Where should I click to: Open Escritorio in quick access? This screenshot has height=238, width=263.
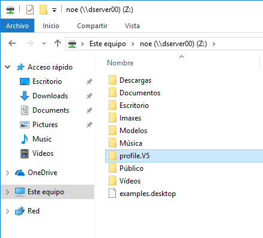pyautogui.click(x=47, y=82)
